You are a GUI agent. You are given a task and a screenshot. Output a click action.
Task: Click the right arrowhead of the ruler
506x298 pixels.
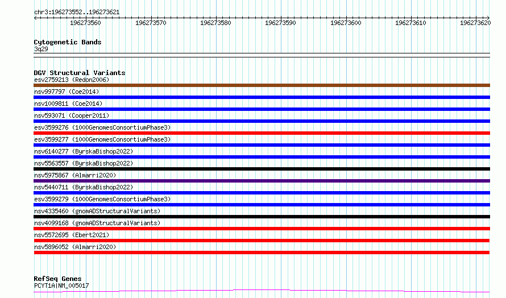[488, 18]
